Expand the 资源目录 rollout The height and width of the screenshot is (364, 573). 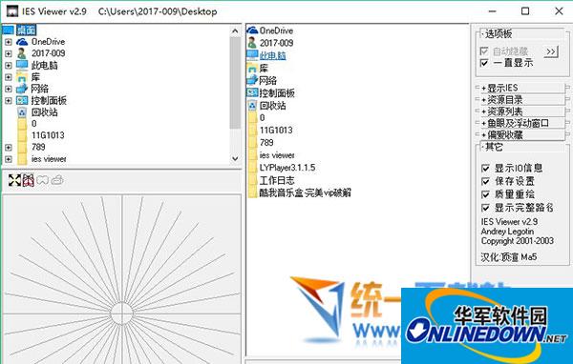(522, 99)
